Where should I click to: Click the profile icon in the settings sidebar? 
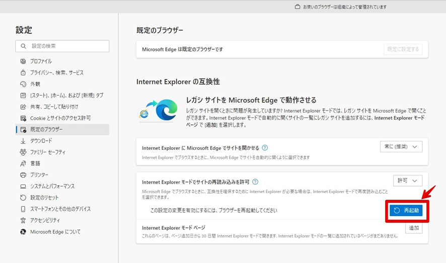click(23, 61)
